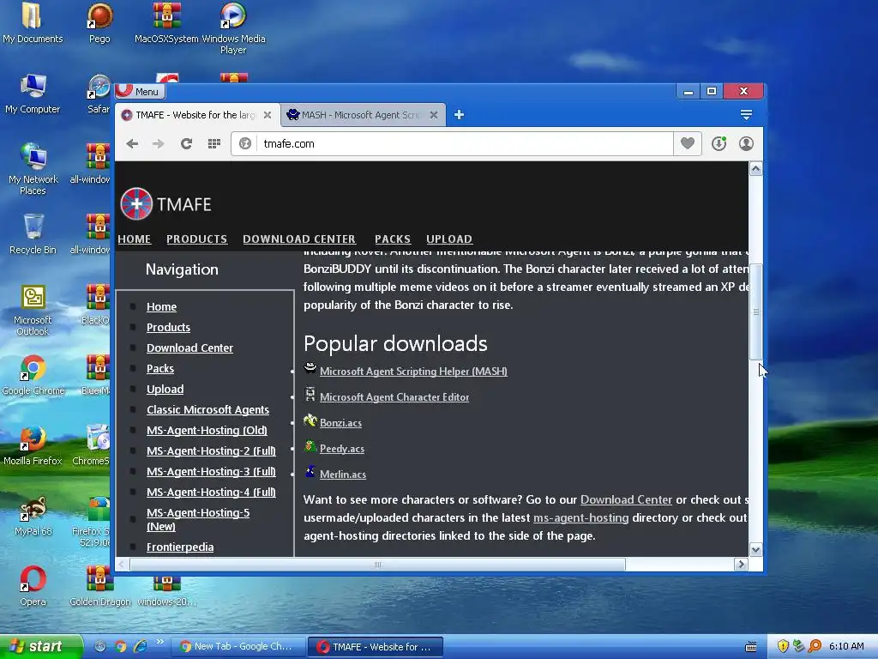This screenshot has width=878, height=659.
Task: Open the Opera downloads icon
Action: click(x=719, y=143)
